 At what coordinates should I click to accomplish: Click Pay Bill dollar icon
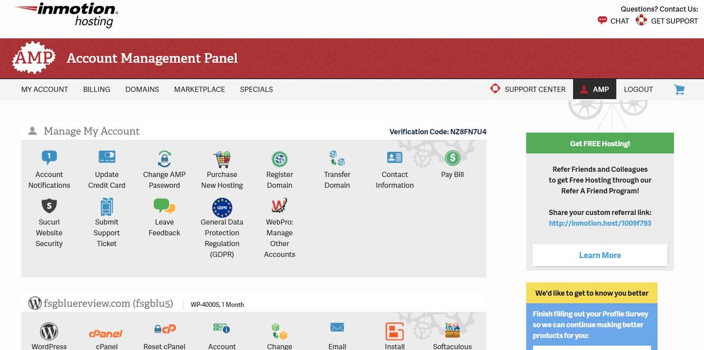(x=453, y=158)
